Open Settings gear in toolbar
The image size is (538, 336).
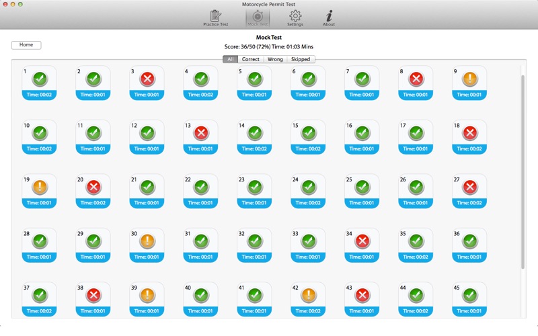click(295, 18)
